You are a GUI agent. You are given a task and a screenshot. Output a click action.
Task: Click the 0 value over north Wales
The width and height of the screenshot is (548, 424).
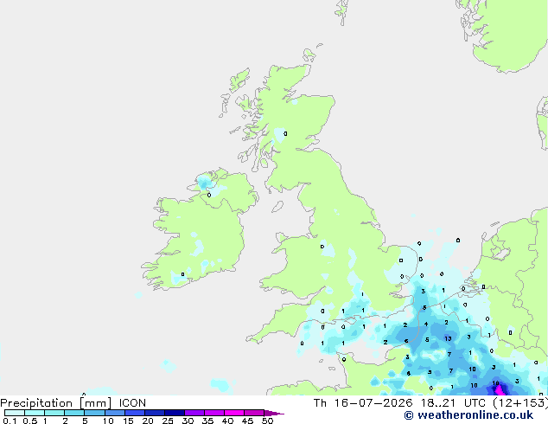(322, 247)
